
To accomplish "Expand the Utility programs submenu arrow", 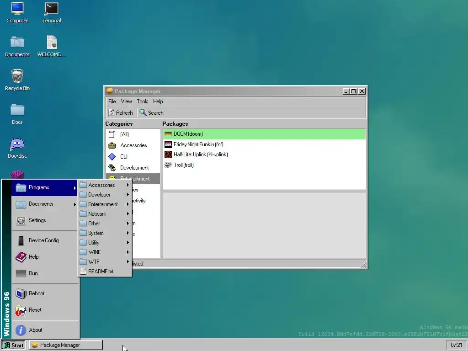I will coord(128,242).
